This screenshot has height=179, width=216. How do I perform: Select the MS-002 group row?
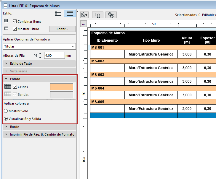pyautogui.click(x=153, y=61)
